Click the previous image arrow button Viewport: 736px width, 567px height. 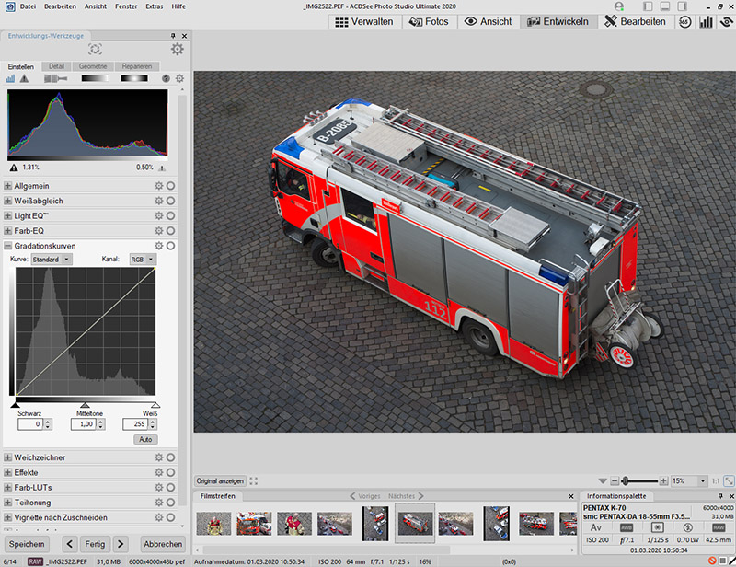click(x=69, y=544)
